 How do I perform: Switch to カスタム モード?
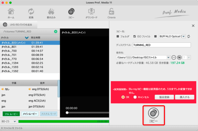pyautogui.click(x=49, y=114)
